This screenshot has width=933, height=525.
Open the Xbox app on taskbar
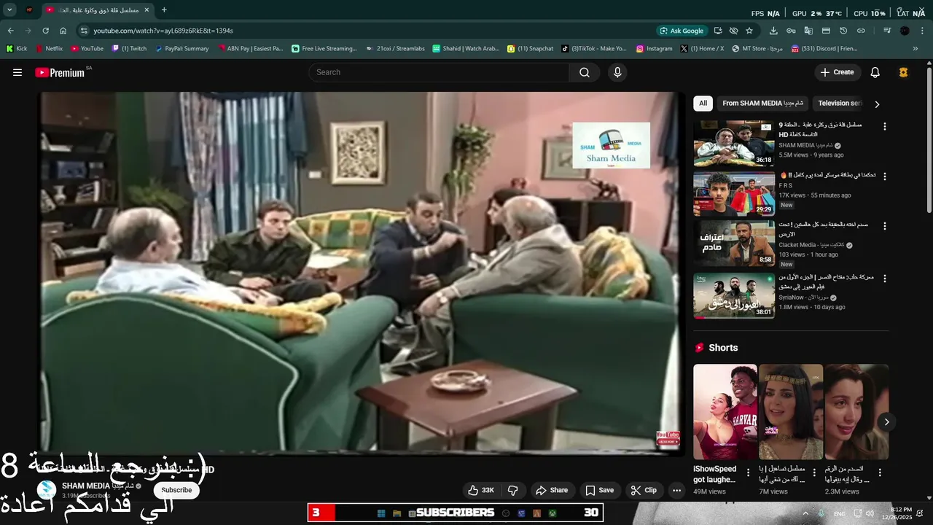coord(553,513)
